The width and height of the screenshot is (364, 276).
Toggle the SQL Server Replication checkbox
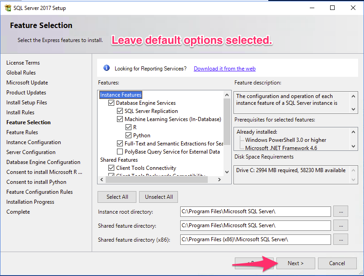(120, 111)
